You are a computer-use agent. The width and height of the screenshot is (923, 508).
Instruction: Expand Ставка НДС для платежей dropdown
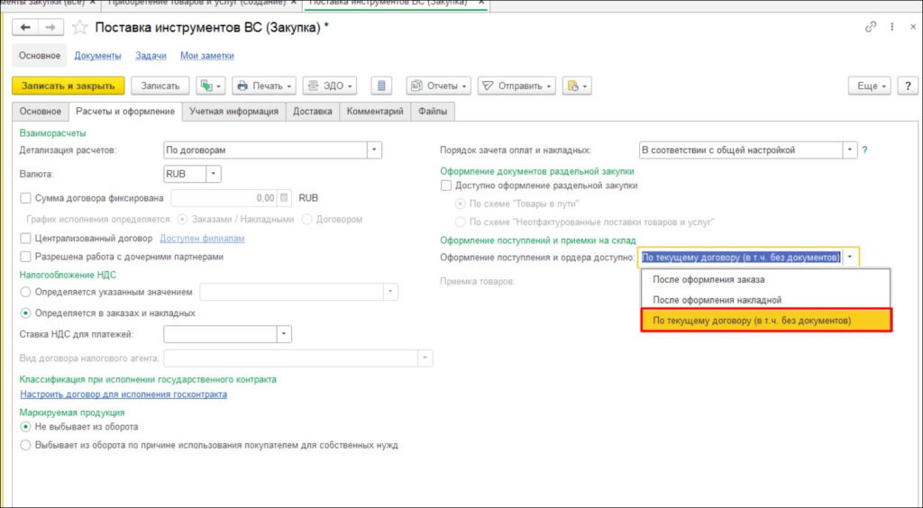pyautogui.click(x=284, y=334)
